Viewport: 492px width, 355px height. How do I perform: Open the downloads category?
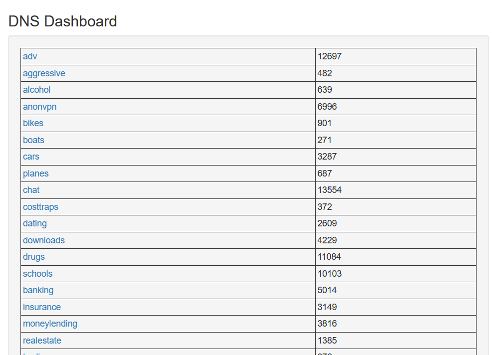(43, 240)
